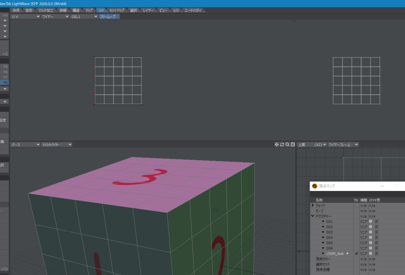Open the ワイヤーフレーム dropdown
The image size is (405, 275).
[343, 145]
